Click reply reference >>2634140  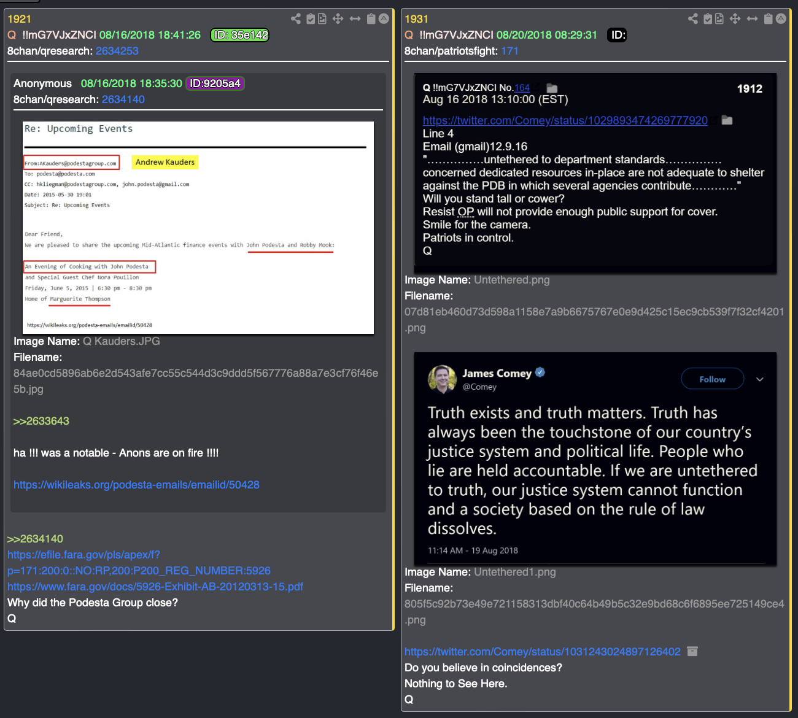(35, 539)
